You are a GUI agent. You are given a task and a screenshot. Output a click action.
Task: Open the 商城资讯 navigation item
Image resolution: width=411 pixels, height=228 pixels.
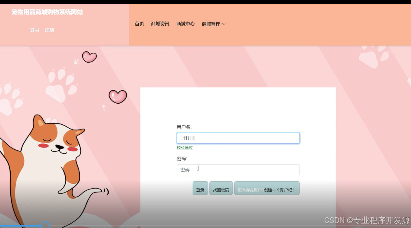(160, 24)
